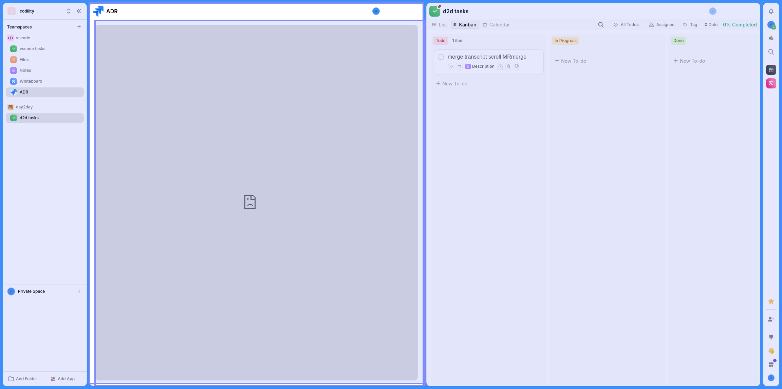Switch to the Calendar view tab
Screen dimensions: 782x389
pyautogui.click(x=496, y=25)
